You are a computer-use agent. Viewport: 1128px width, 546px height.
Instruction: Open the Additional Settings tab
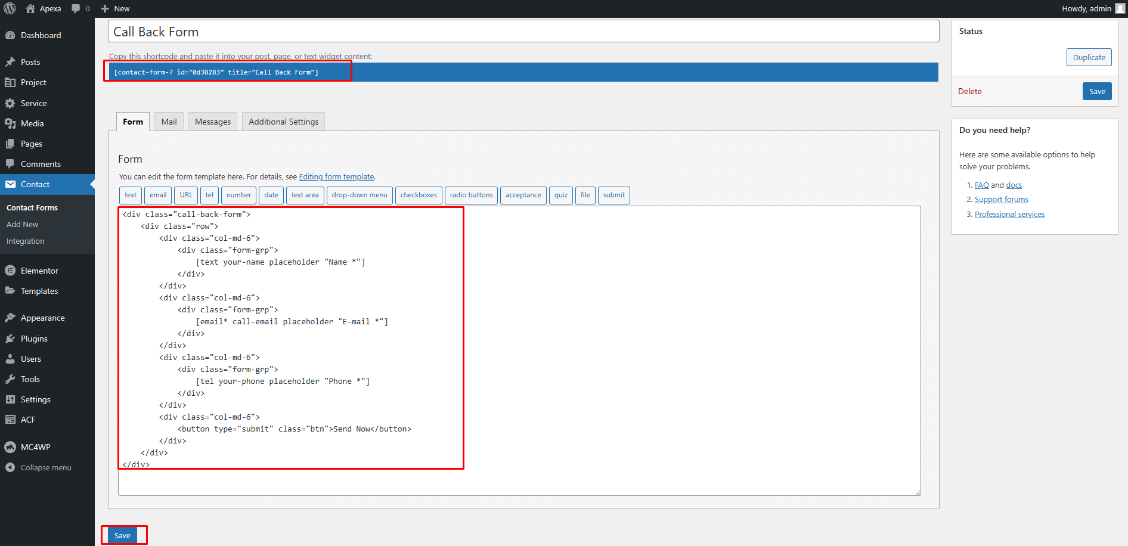click(284, 122)
